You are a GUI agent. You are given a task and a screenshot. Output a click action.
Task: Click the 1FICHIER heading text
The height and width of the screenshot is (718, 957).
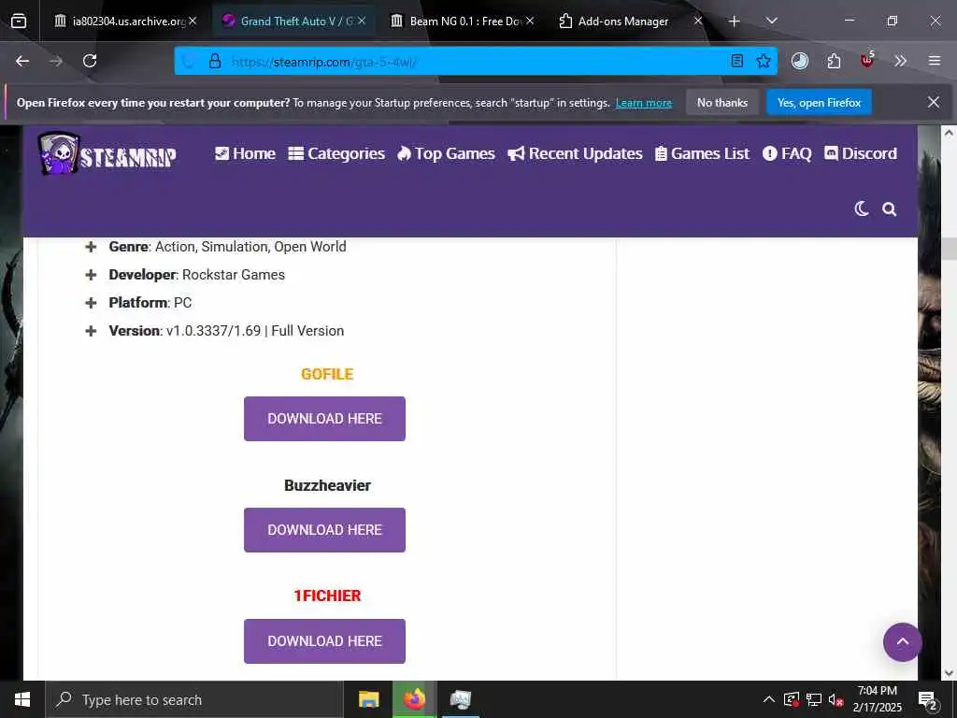tap(327, 596)
